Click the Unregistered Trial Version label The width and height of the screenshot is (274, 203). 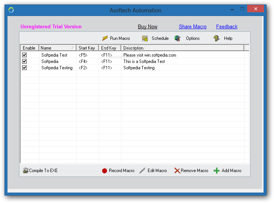click(x=51, y=26)
